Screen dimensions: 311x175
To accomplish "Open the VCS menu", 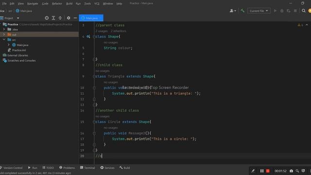I will (97, 3).
